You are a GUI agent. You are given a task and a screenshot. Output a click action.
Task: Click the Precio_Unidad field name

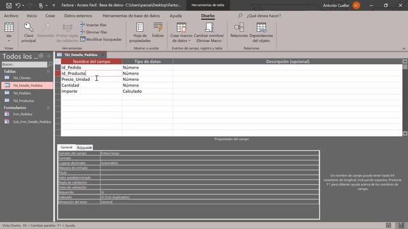coord(76,80)
